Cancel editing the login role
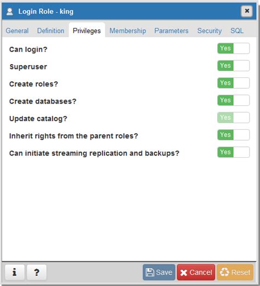 196,272
